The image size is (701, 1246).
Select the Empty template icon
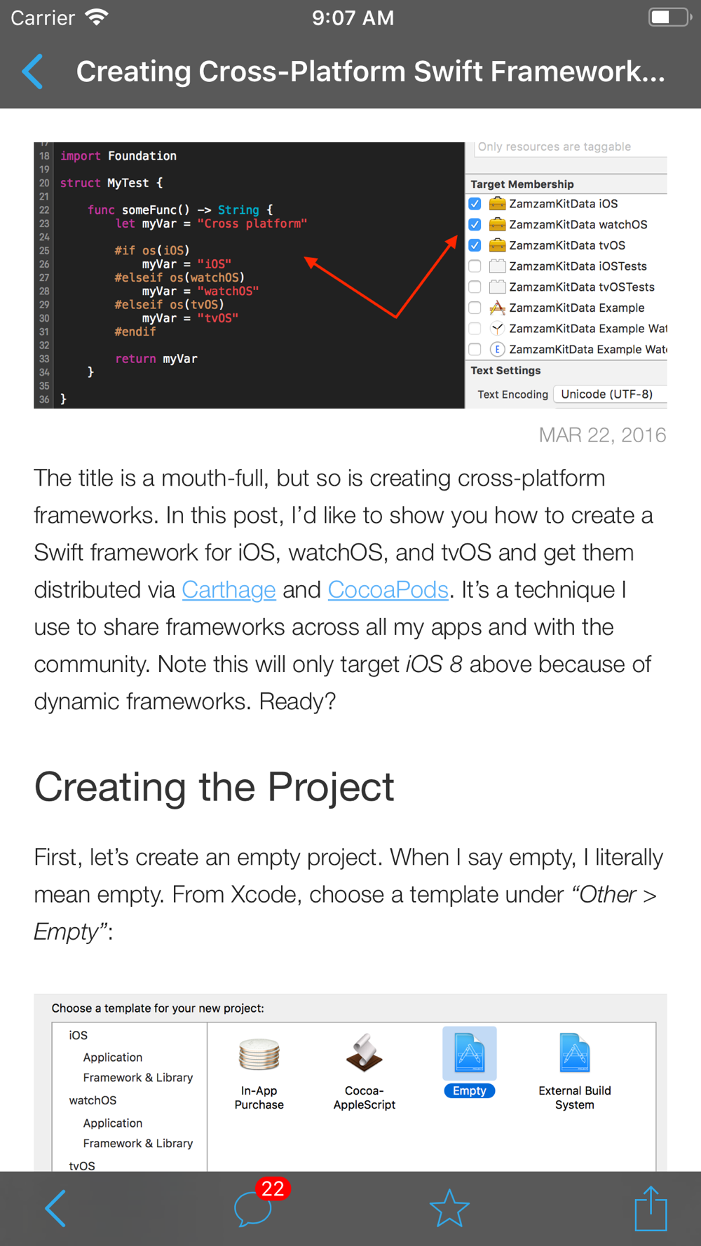point(469,1054)
